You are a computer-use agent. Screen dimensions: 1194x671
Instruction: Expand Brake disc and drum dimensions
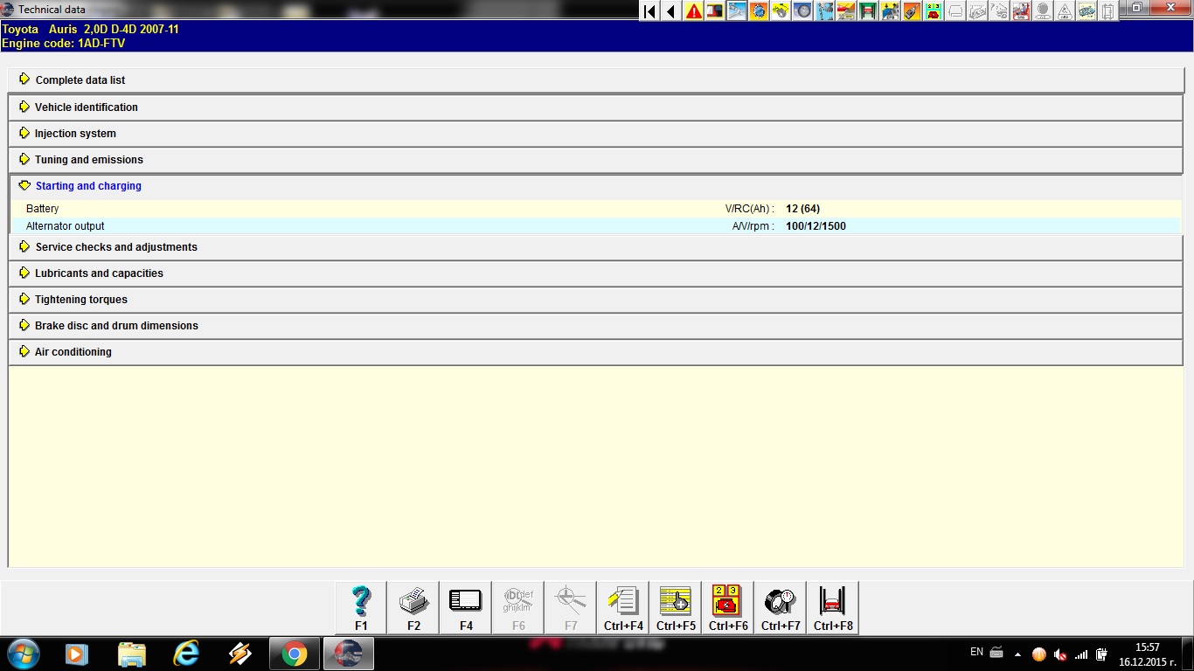pos(115,326)
